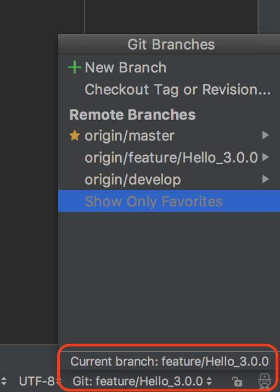Click the line separator arrows at far left
280x392 pixels.
click(3, 381)
